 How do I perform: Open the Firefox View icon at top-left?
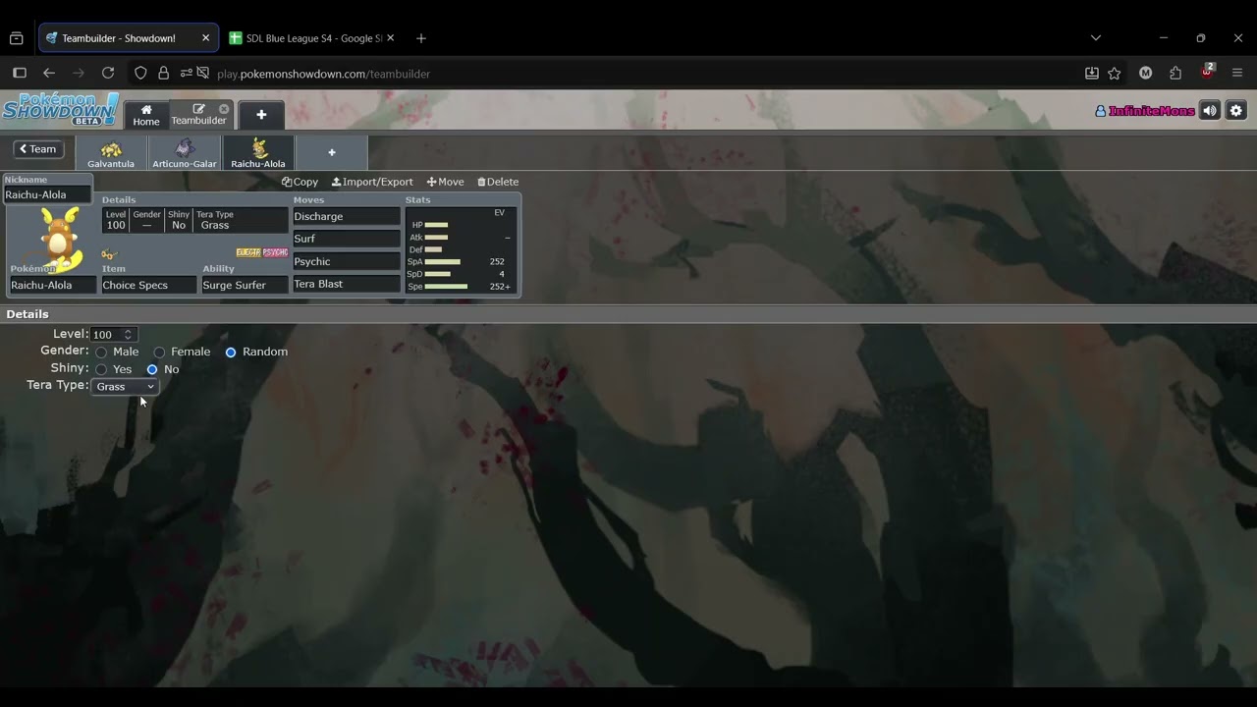(17, 38)
